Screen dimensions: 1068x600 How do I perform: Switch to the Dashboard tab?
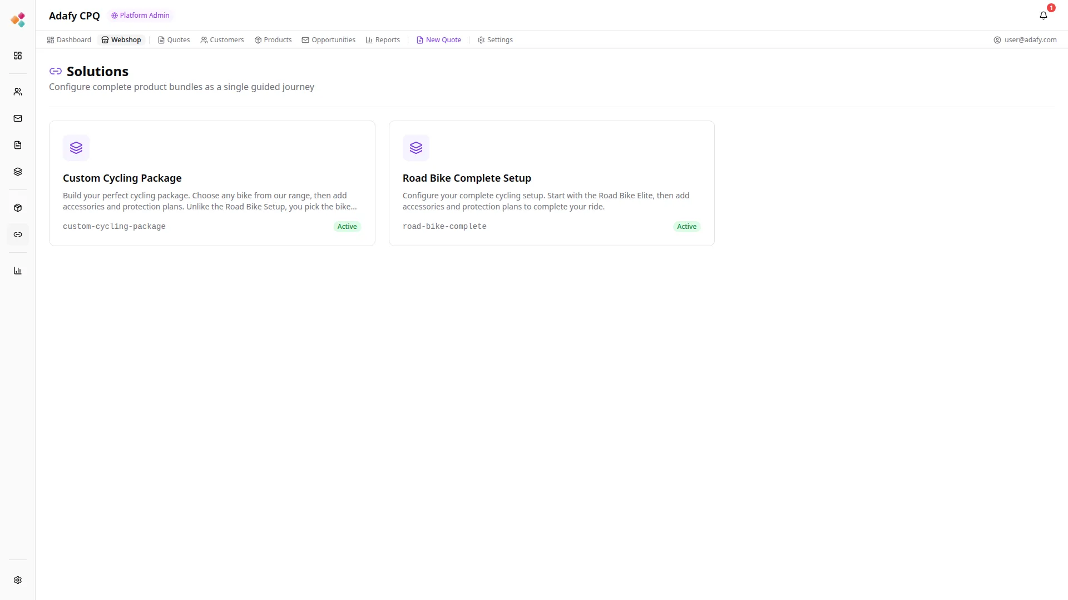(x=69, y=40)
